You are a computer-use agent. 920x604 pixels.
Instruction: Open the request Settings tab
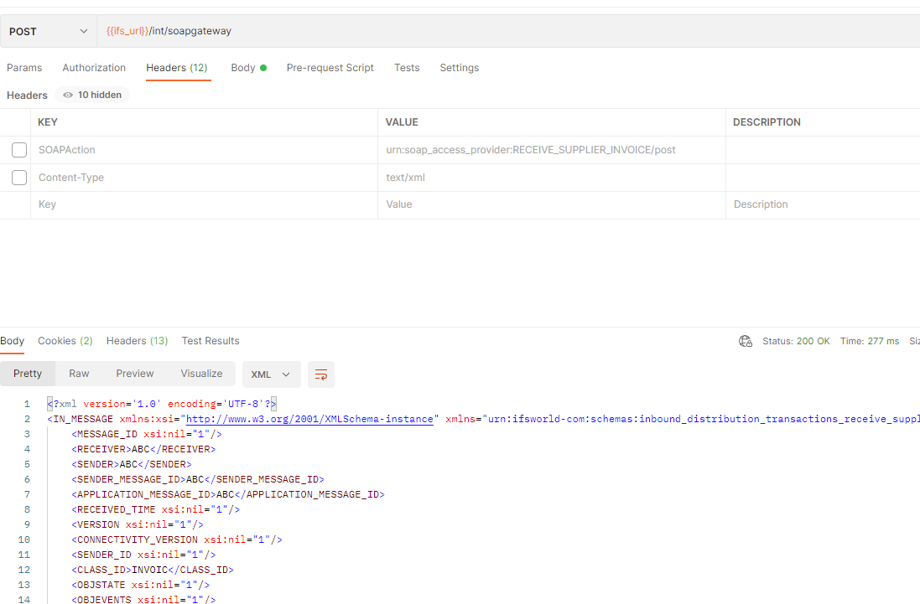pos(460,68)
